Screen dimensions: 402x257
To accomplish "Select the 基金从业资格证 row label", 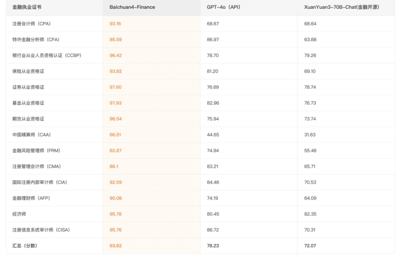I will [x=28, y=103].
